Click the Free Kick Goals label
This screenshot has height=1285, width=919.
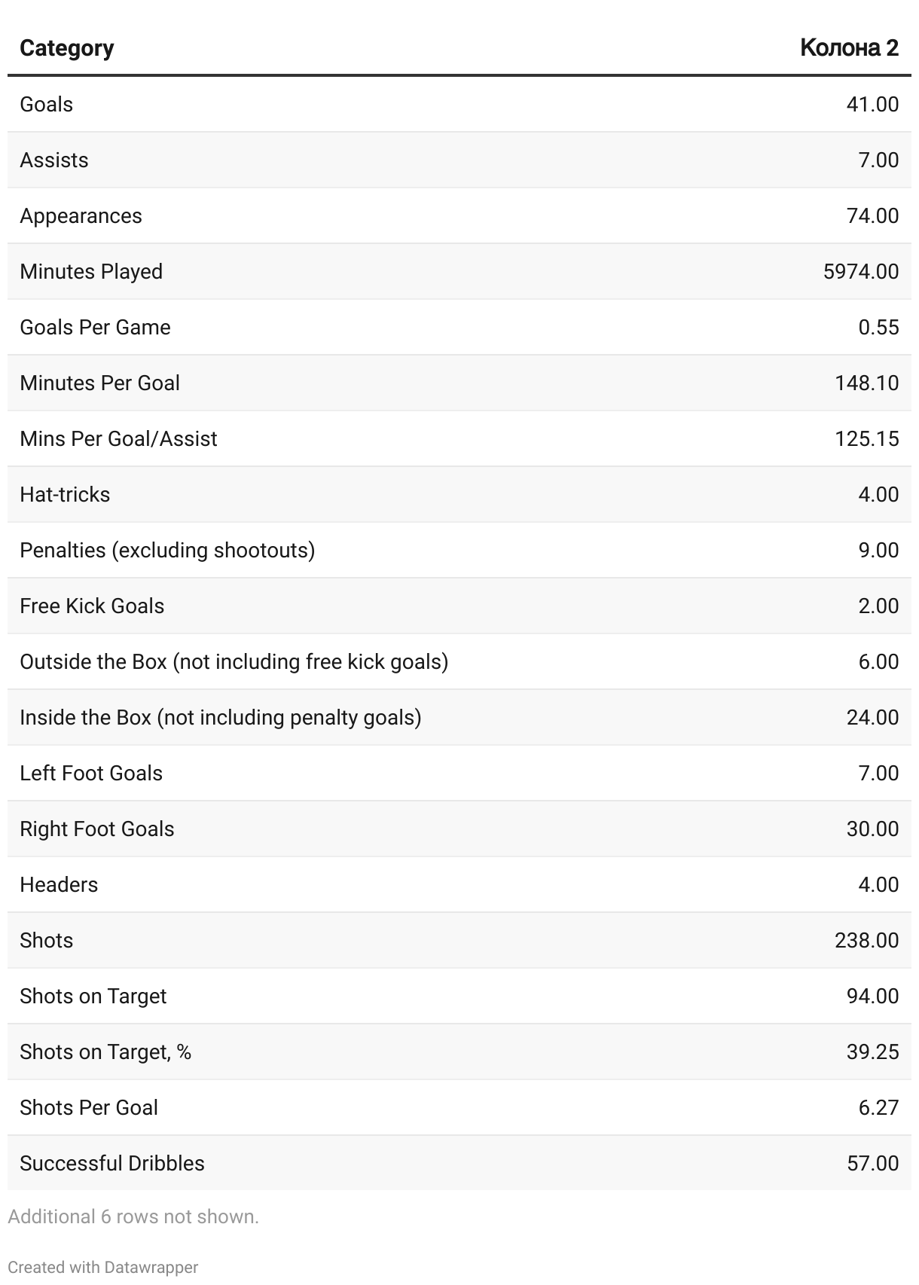click(92, 606)
